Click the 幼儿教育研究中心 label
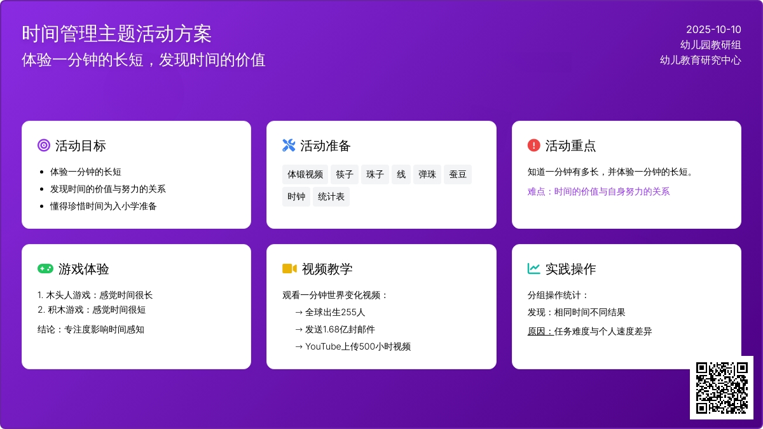 click(x=700, y=60)
